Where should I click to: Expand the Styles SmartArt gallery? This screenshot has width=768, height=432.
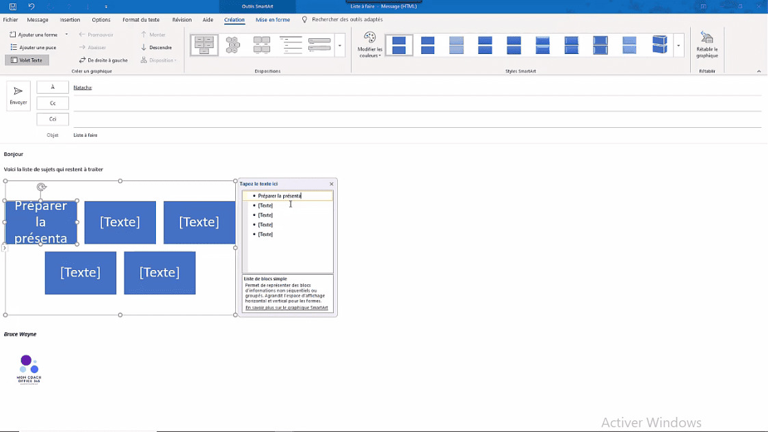click(x=678, y=46)
